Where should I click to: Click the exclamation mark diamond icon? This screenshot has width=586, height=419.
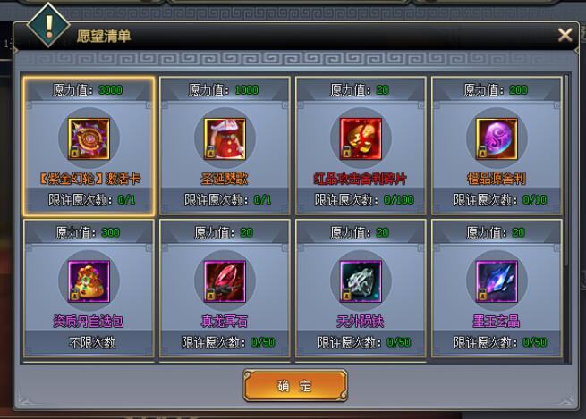click(48, 25)
